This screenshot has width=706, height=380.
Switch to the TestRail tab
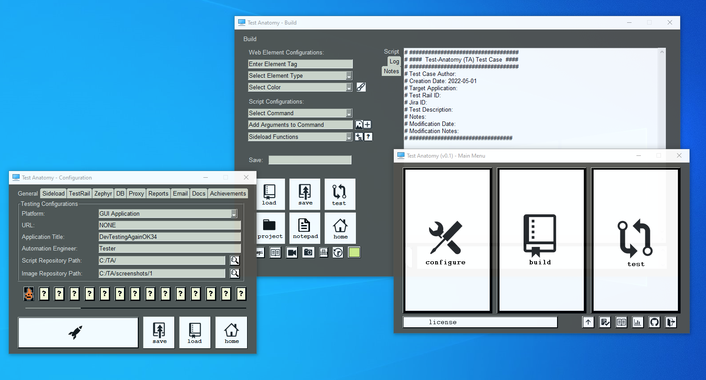79,193
